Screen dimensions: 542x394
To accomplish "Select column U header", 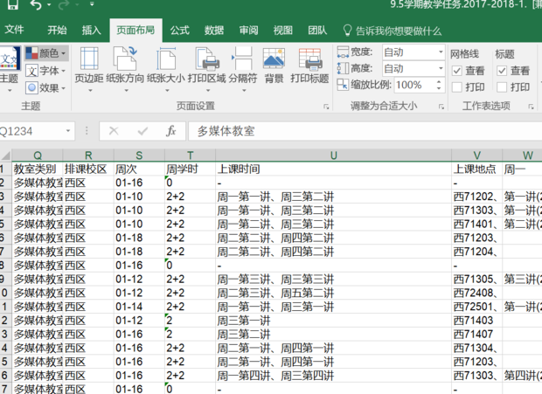I will tap(334, 156).
